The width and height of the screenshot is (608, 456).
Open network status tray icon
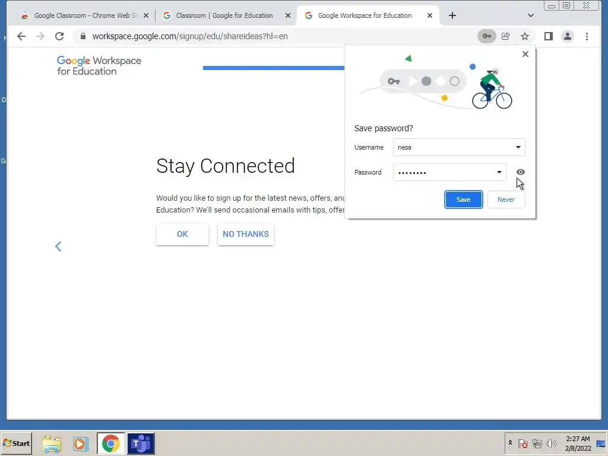tap(537, 443)
